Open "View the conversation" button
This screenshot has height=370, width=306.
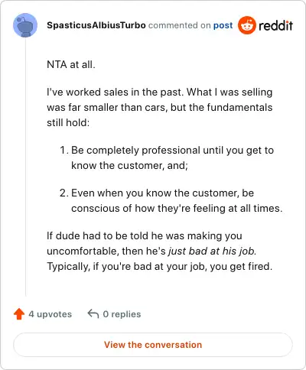(153, 345)
